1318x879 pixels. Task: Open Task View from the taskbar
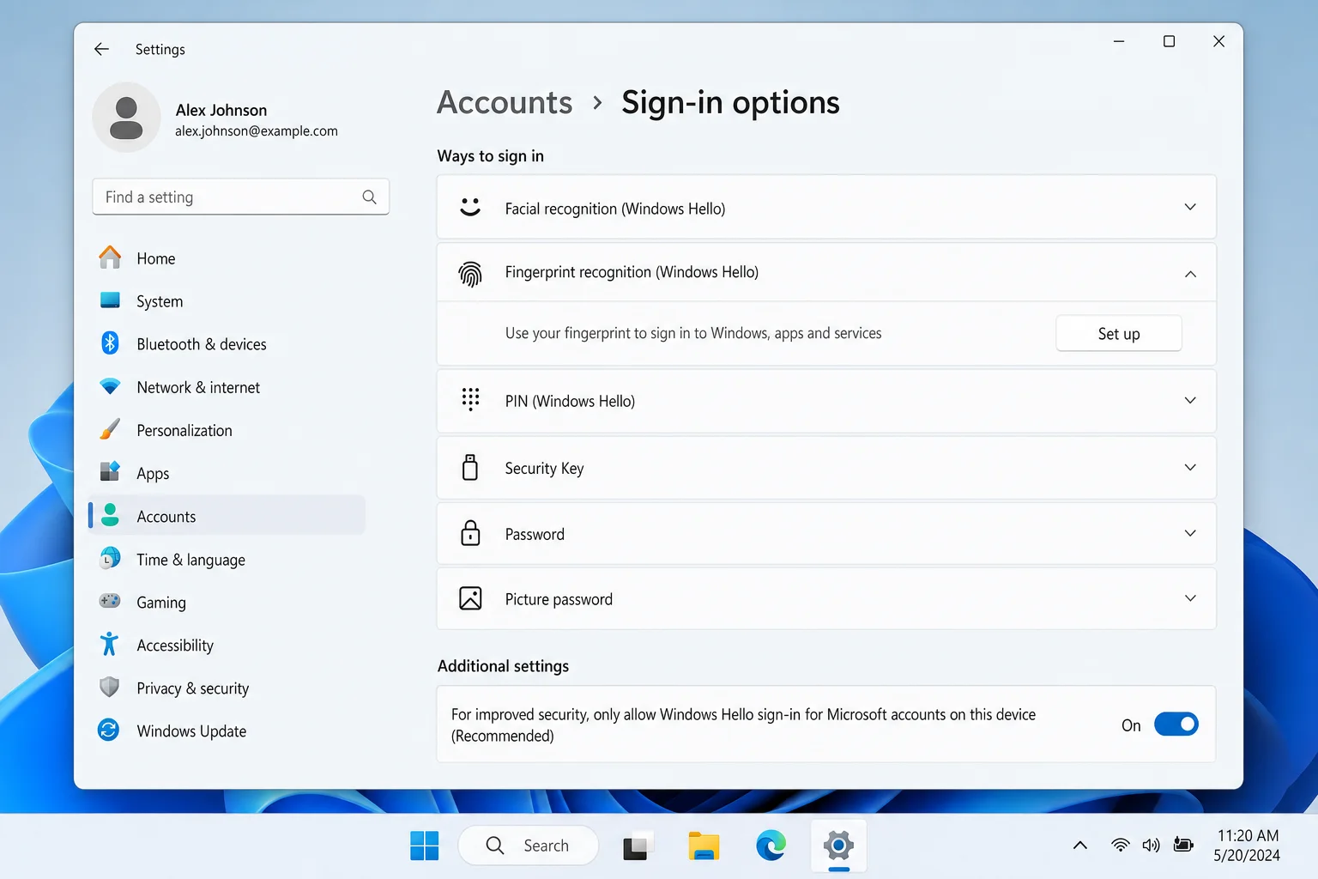(x=638, y=846)
